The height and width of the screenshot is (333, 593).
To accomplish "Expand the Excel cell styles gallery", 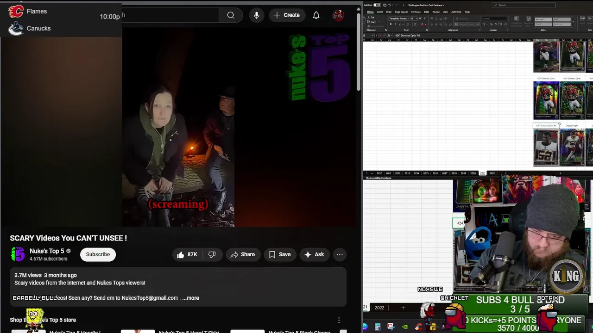I will 573,22.
